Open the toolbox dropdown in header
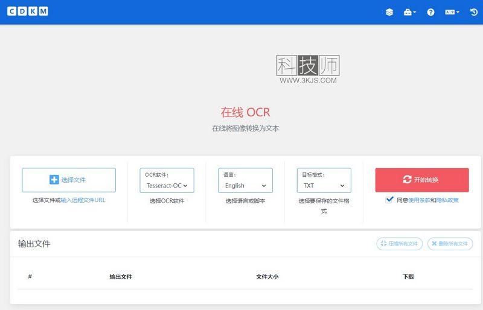The height and width of the screenshot is (310, 483). (x=410, y=12)
